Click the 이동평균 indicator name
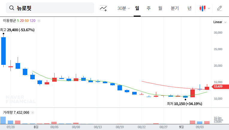Screen dimensions: 229x130 (x=9, y=21)
